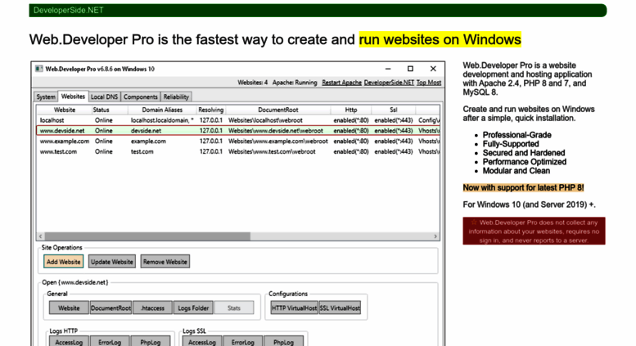Open the SSL VirtualHost configuration
Image resolution: width=636 pixels, height=346 pixels.
[x=340, y=308]
